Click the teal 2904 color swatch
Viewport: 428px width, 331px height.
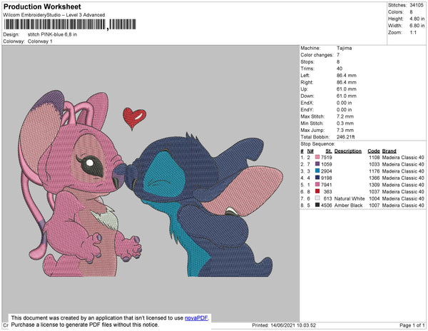(317, 170)
